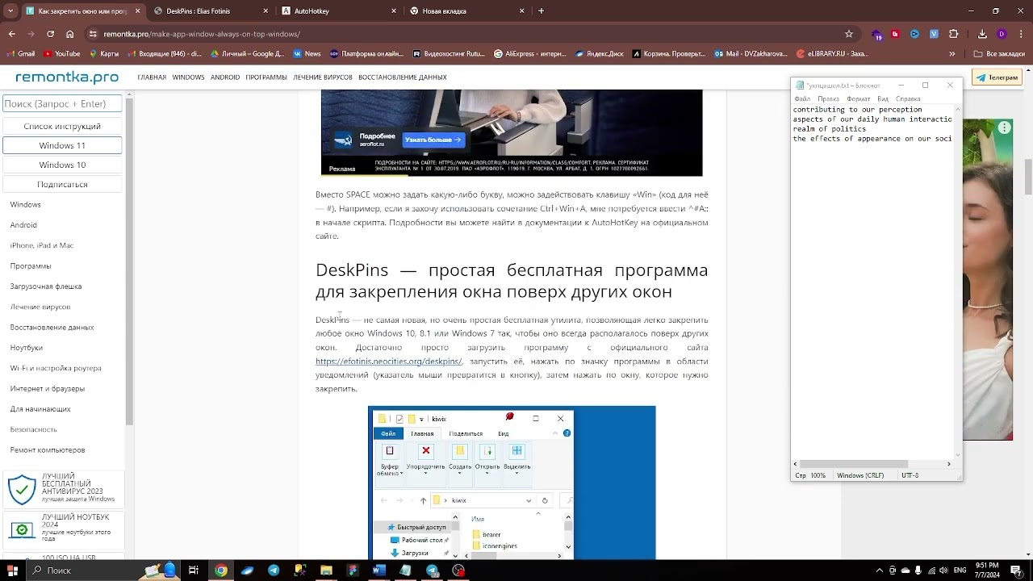Open the News bookmark
Screen dimensions: 1033x581
pos(307,54)
